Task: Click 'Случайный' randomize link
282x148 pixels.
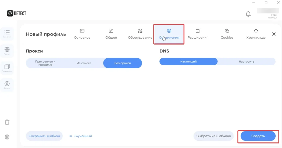Action: [81, 136]
